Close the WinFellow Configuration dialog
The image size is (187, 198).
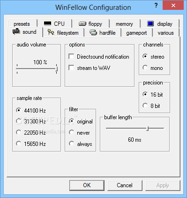click(x=173, y=5)
